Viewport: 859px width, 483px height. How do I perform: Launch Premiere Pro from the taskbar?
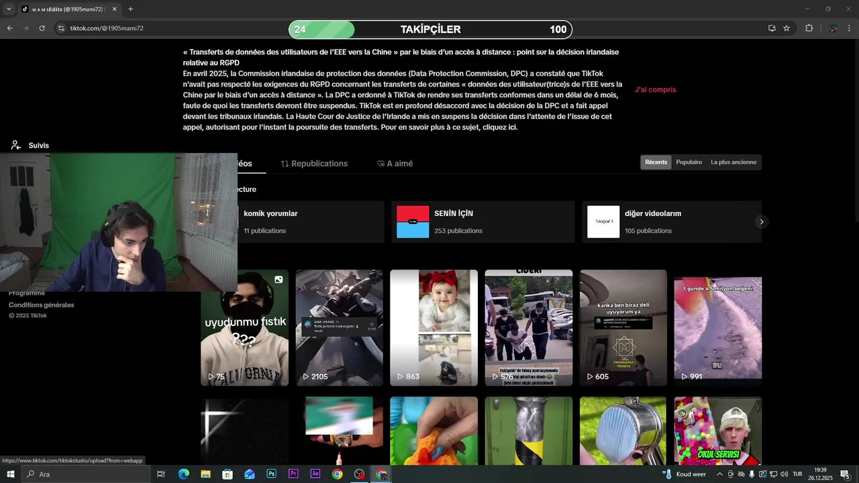coord(293,474)
